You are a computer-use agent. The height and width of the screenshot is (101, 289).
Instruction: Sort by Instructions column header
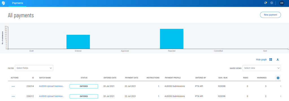(153, 78)
